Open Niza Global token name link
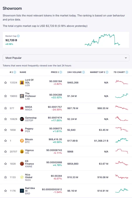Screen dimensions: 132x198 [29, 176]
